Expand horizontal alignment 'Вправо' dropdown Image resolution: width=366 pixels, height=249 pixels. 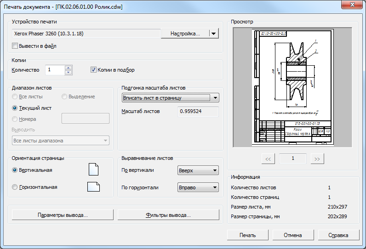coord(198,187)
